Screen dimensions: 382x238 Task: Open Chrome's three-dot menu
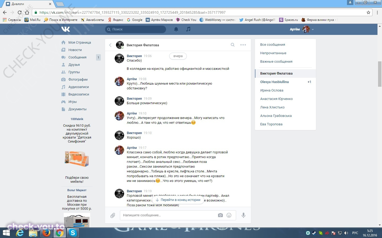pos(377,12)
